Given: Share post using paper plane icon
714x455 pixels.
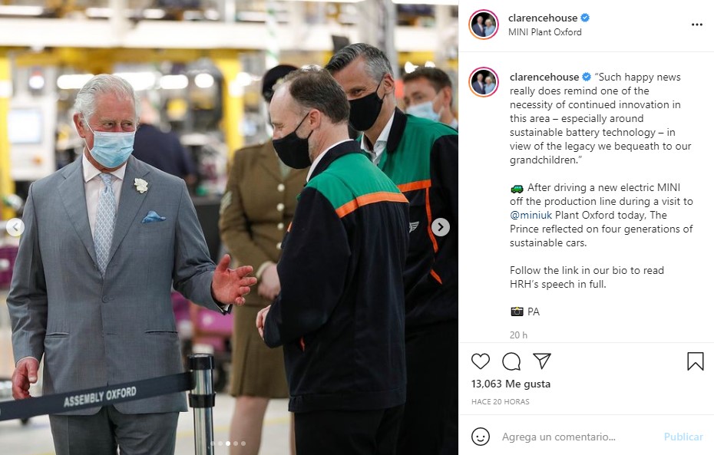Looking at the screenshot, I should coord(542,361).
